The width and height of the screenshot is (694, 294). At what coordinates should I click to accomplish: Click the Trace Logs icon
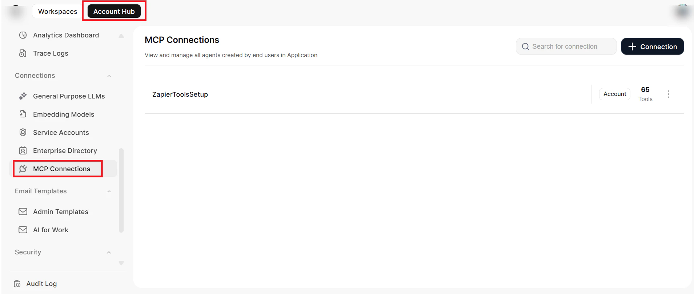tap(23, 53)
